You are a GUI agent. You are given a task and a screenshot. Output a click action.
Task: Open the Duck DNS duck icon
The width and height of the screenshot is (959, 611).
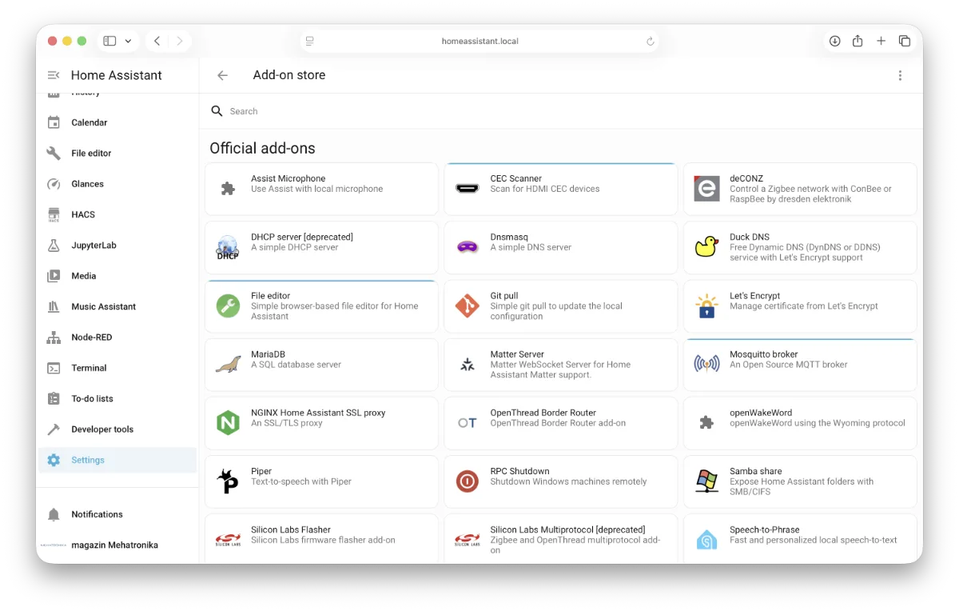706,247
